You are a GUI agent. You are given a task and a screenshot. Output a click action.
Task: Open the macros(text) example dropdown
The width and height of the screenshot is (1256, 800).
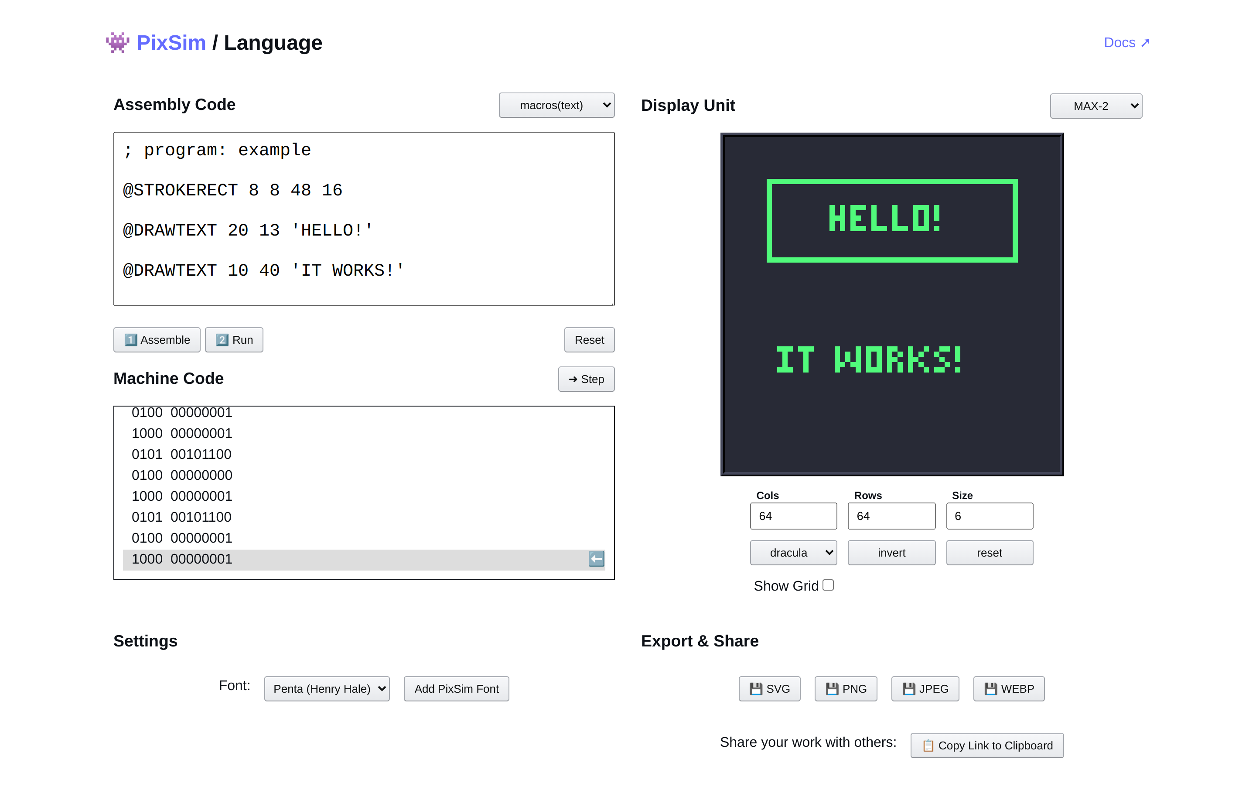click(556, 106)
